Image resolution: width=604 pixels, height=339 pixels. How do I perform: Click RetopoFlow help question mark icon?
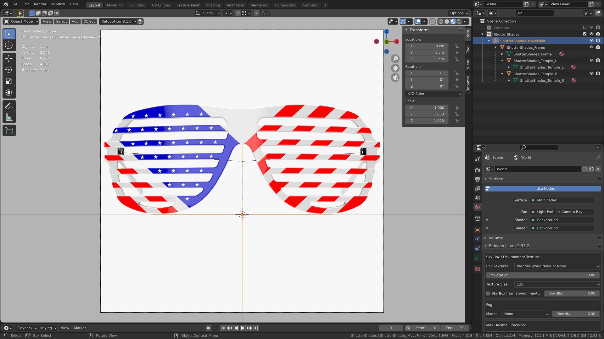[x=140, y=21]
